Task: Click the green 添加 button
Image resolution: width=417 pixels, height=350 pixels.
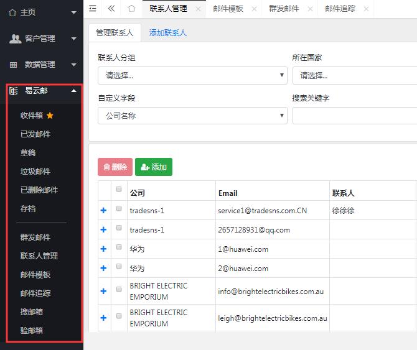Action: tap(153, 167)
